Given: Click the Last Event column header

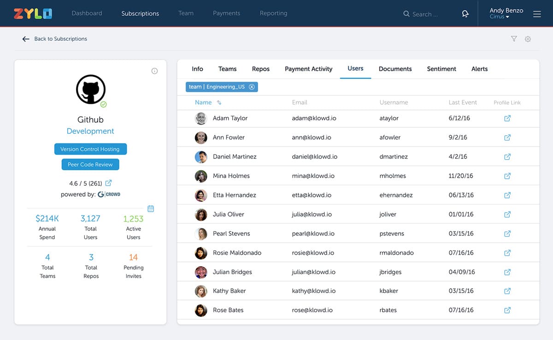Looking at the screenshot, I should [x=463, y=102].
